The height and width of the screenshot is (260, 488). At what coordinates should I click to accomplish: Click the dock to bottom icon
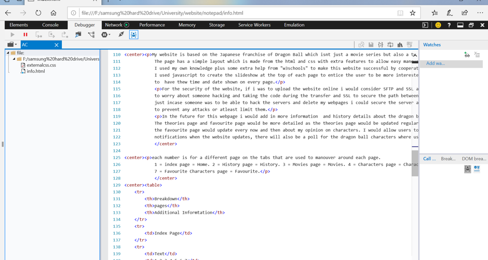point(460,25)
